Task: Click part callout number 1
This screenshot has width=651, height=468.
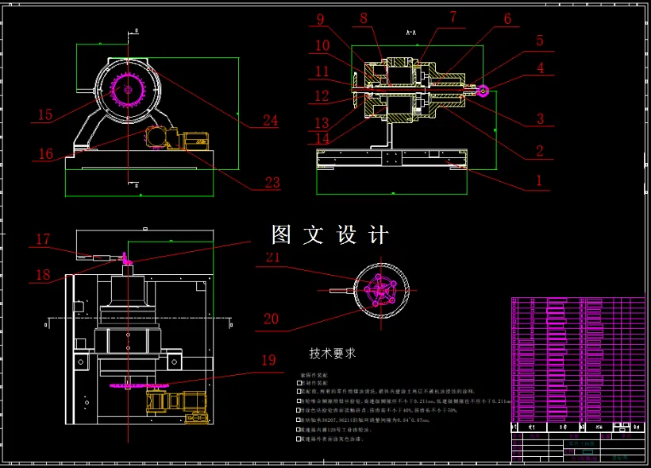Action: click(541, 181)
